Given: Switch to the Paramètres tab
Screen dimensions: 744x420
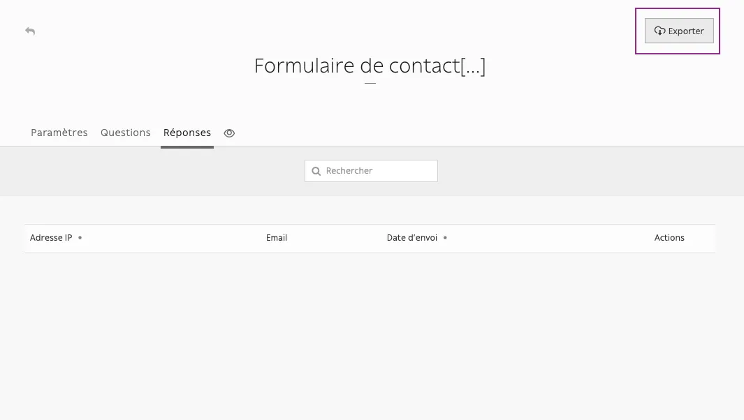Looking at the screenshot, I should (x=59, y=133).
